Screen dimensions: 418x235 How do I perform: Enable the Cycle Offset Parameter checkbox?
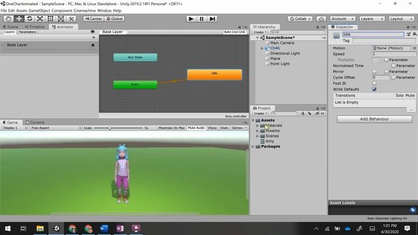pos(393,78)
